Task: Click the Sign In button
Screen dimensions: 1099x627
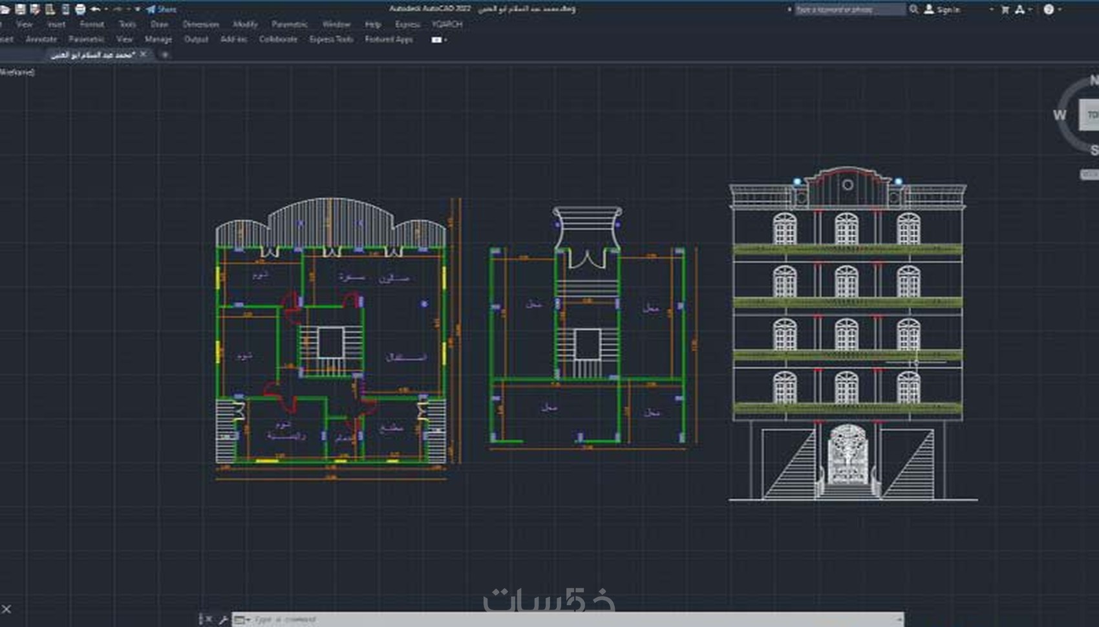Action: 943,10
